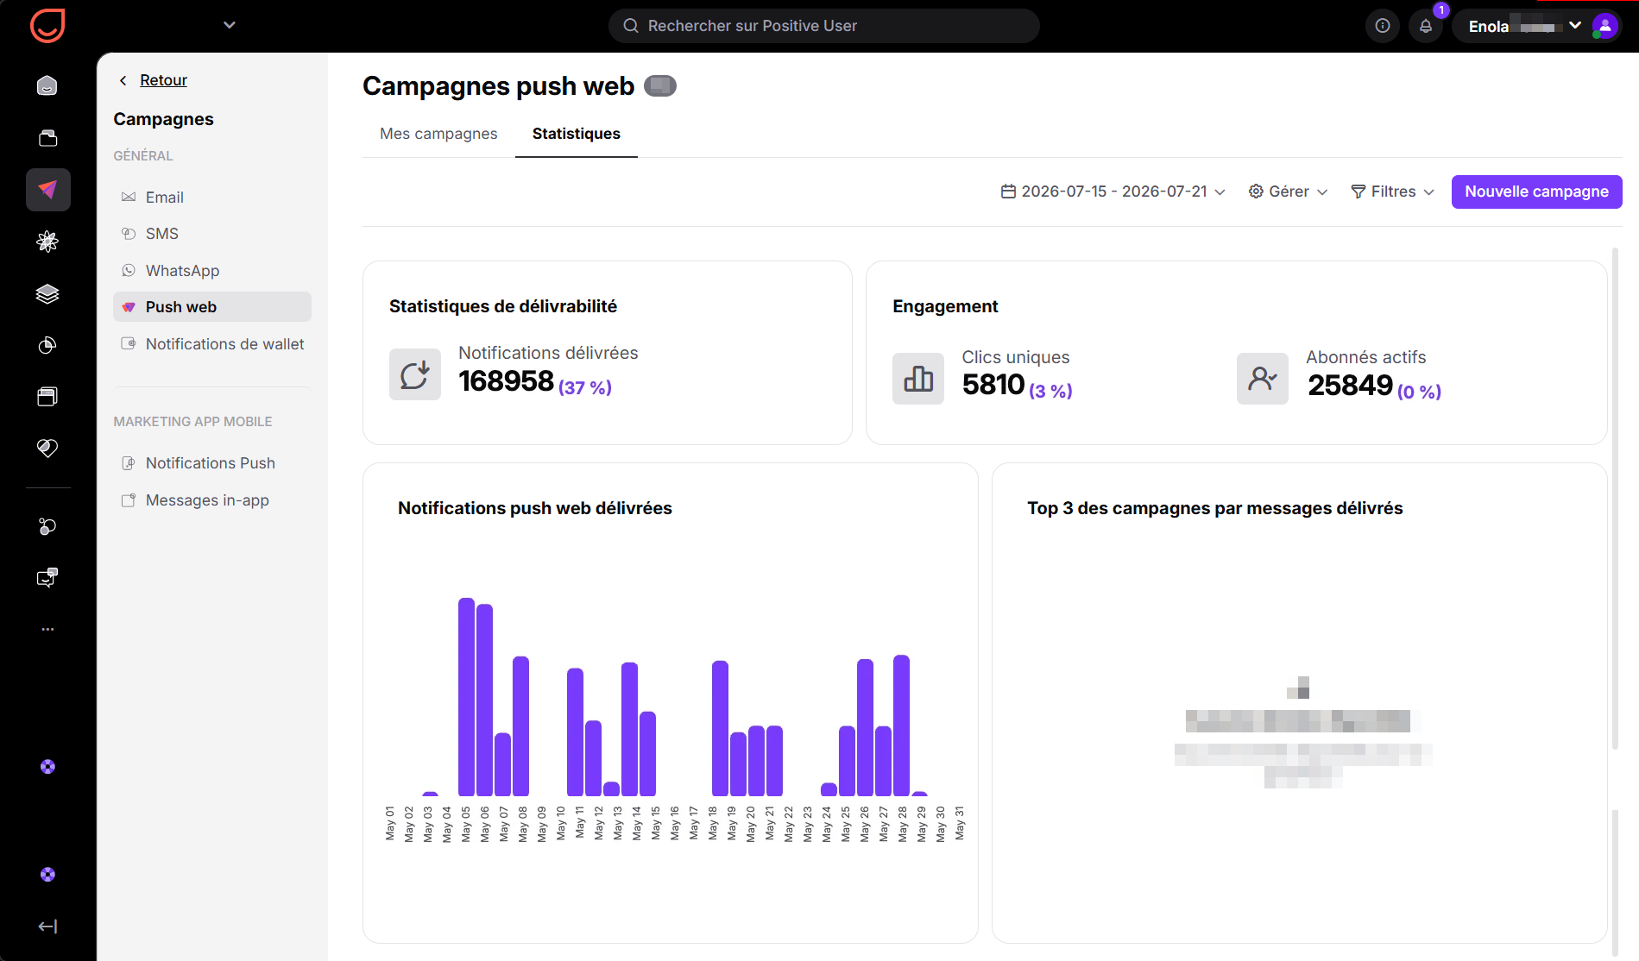Open the atom-shaped automation icon in sidebar
Viewport: 1639px width, 961px height.
(x=47, y=242)
